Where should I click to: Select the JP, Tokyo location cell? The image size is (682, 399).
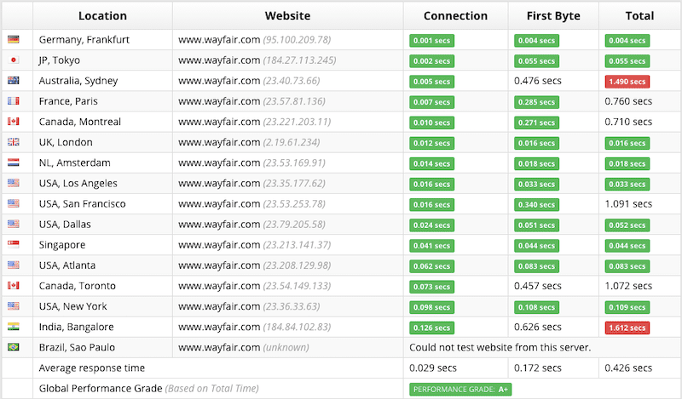click(x=102, y=60)
